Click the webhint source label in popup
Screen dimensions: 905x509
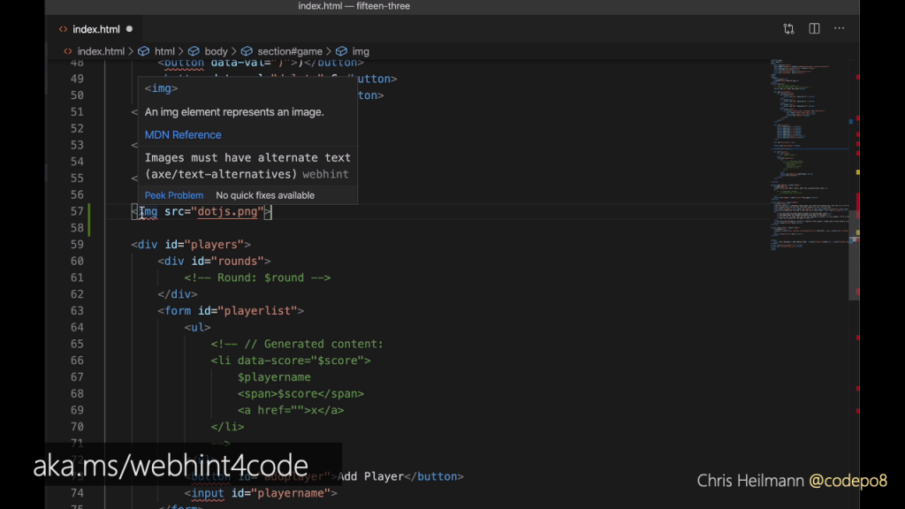click(x=325, y=174)
